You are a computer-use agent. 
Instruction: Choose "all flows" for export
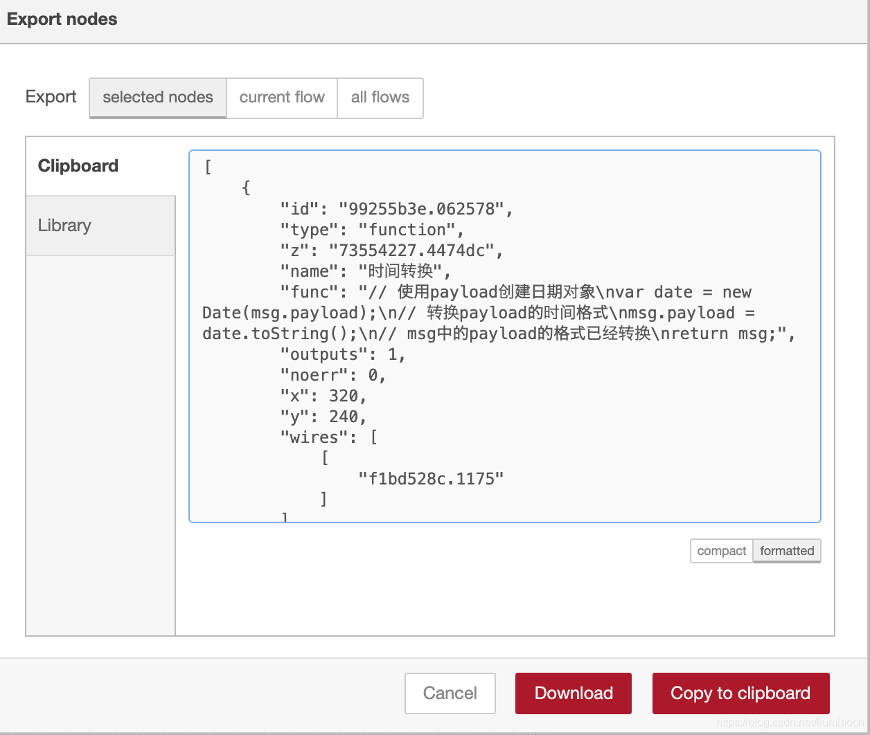click(x=380, y=98)
